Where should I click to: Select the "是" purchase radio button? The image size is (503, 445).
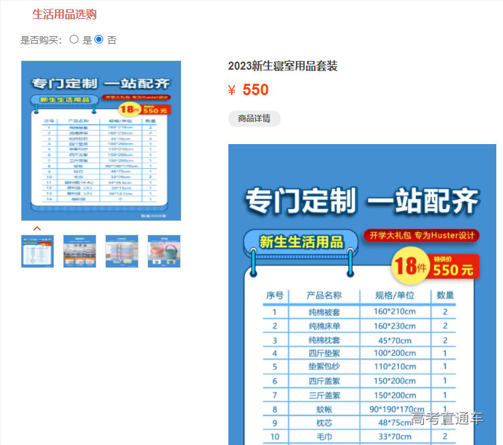coord(74,40)
